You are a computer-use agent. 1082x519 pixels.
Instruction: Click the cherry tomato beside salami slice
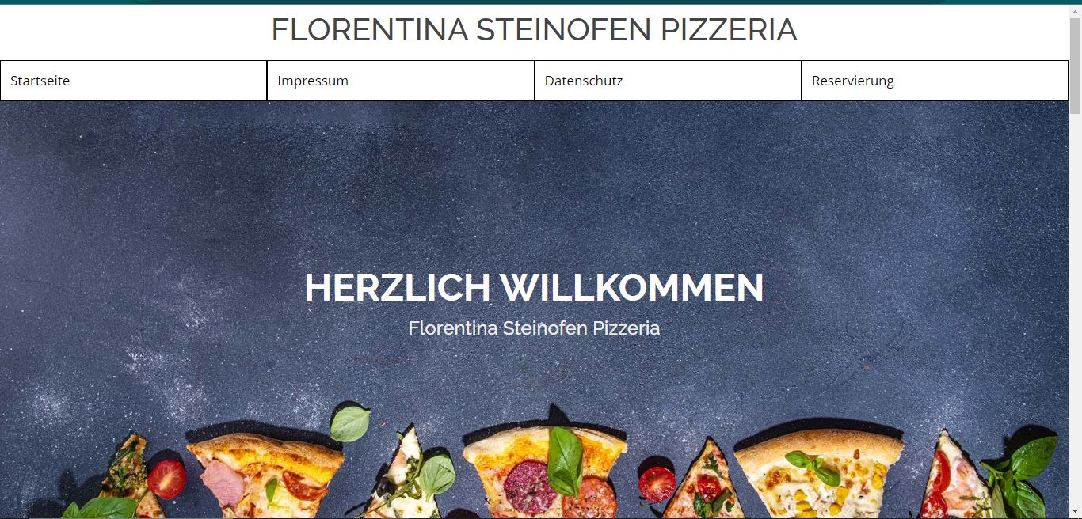point(657,484)
